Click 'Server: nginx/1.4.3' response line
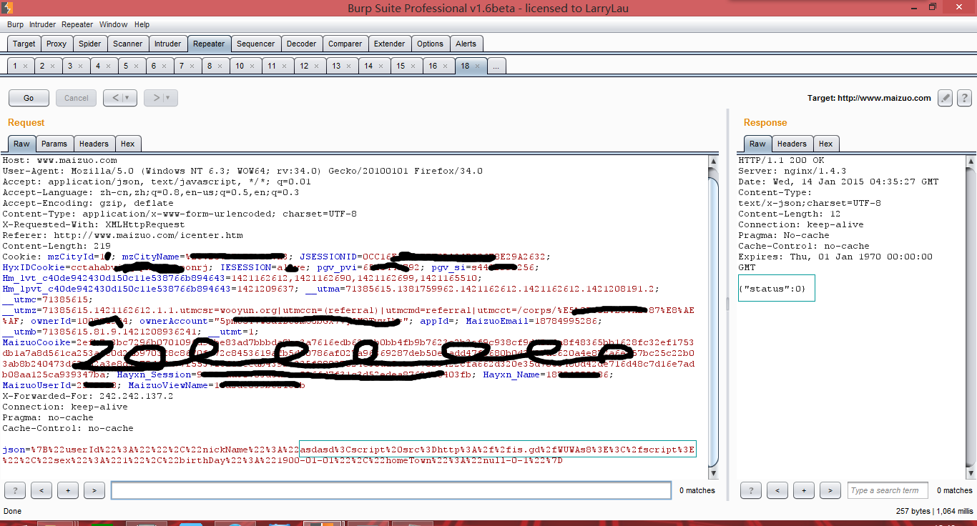 click(x=792, y=172)
